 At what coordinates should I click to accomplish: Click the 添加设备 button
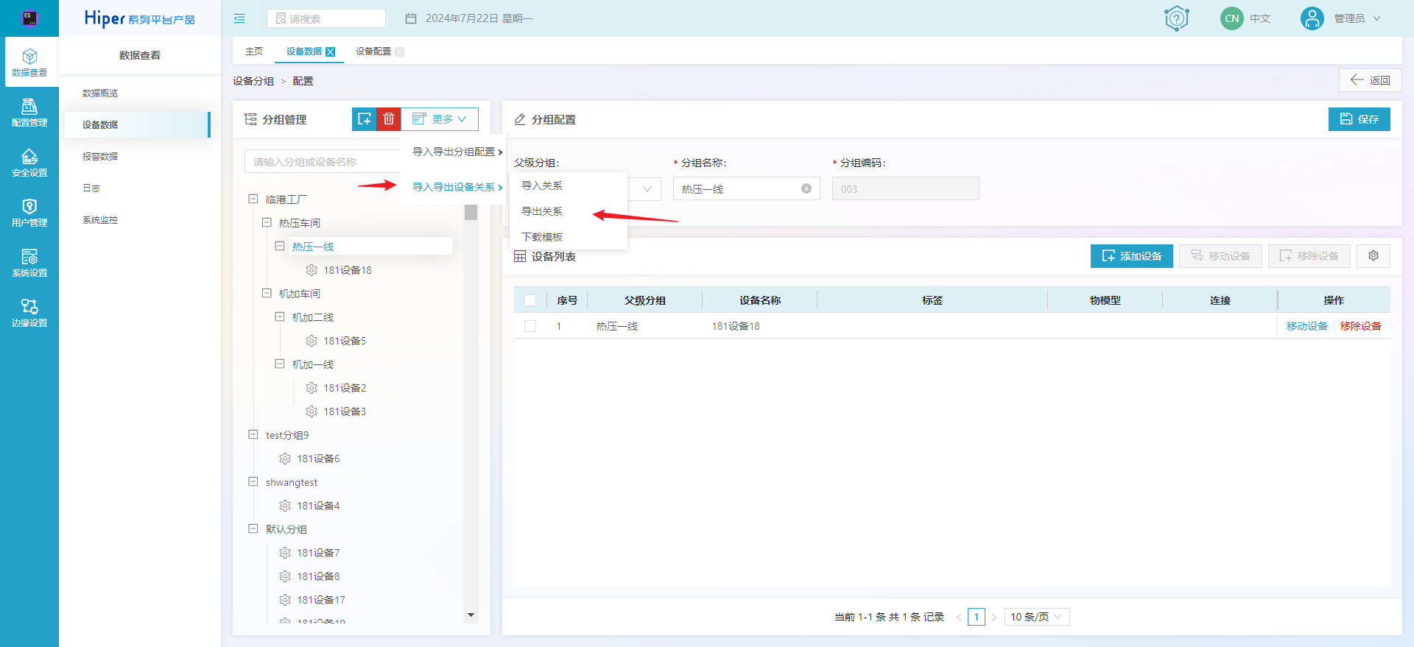click(1132, 255)
